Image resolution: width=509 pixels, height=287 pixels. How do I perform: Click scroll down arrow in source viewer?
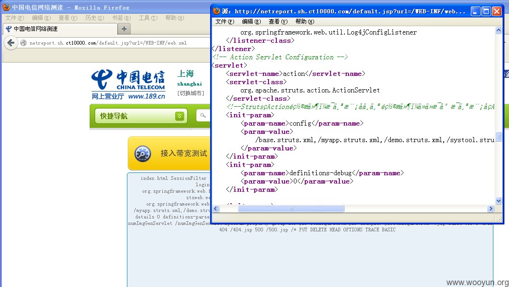click(x=498, y=201)
